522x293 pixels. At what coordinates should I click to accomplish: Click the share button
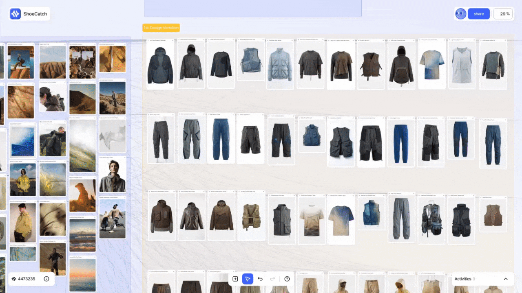(x=479, y=14)
